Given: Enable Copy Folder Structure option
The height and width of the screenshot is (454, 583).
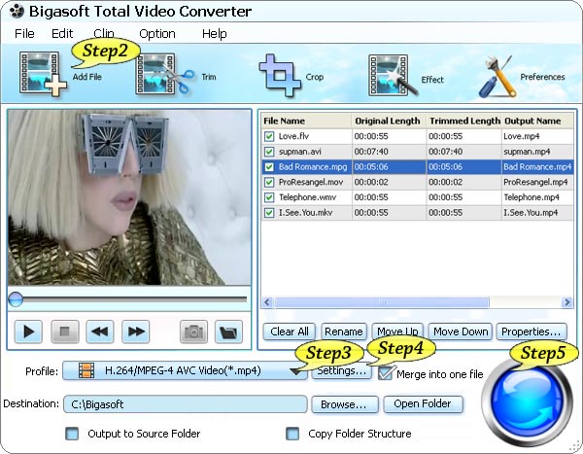Looking at the screenshot, I should coord(292,434).
